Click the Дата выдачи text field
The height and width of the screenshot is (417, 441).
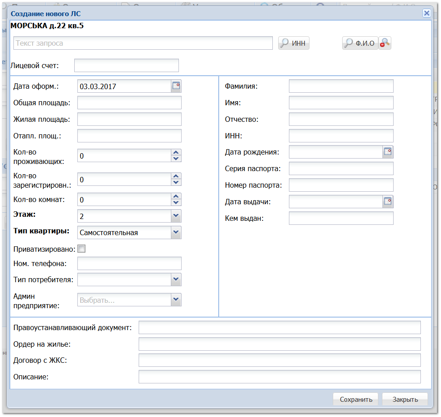pyautogui.click(x=336, y=202)
